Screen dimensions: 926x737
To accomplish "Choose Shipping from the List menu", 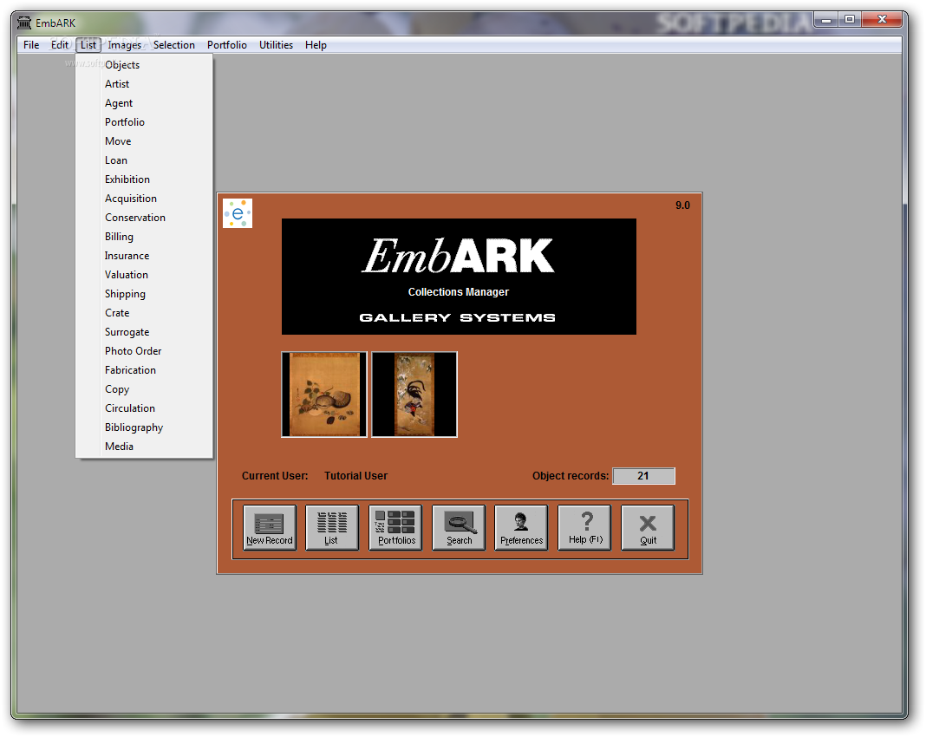I will tap(144, 294).
